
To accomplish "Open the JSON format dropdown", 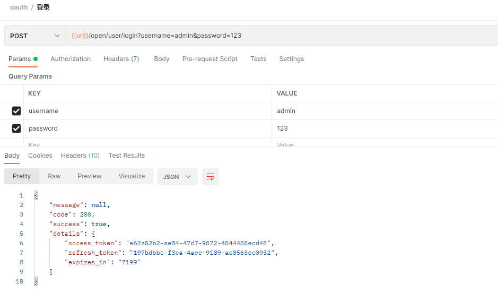I will (x=177, y=177).
